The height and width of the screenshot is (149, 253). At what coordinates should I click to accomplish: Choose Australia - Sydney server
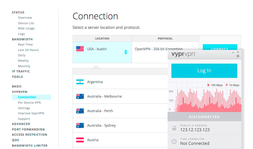tap(120, 125)
